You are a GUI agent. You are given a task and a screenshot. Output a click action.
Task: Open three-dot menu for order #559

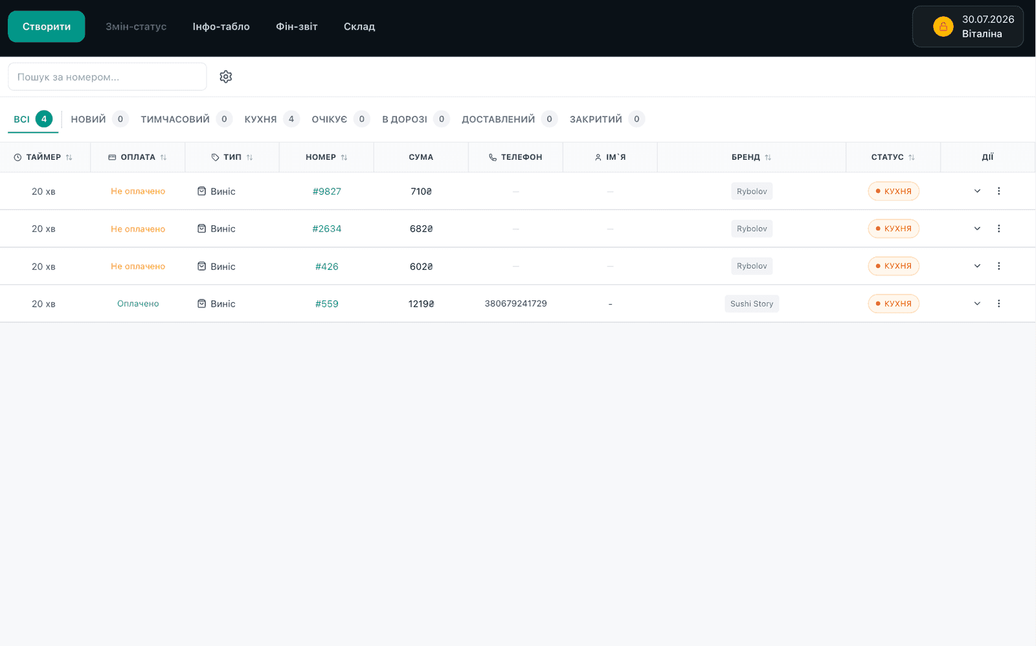(x=998, y=304)
